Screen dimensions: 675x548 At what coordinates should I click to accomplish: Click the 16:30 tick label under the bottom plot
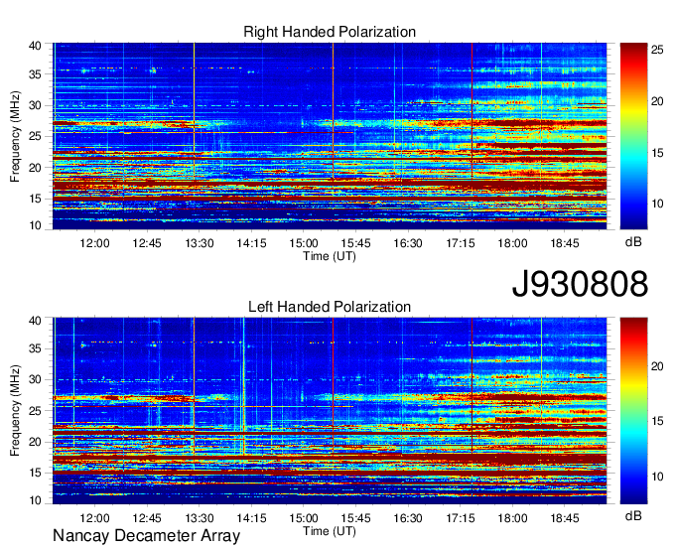pyautogui.click(x=408, y=518)
